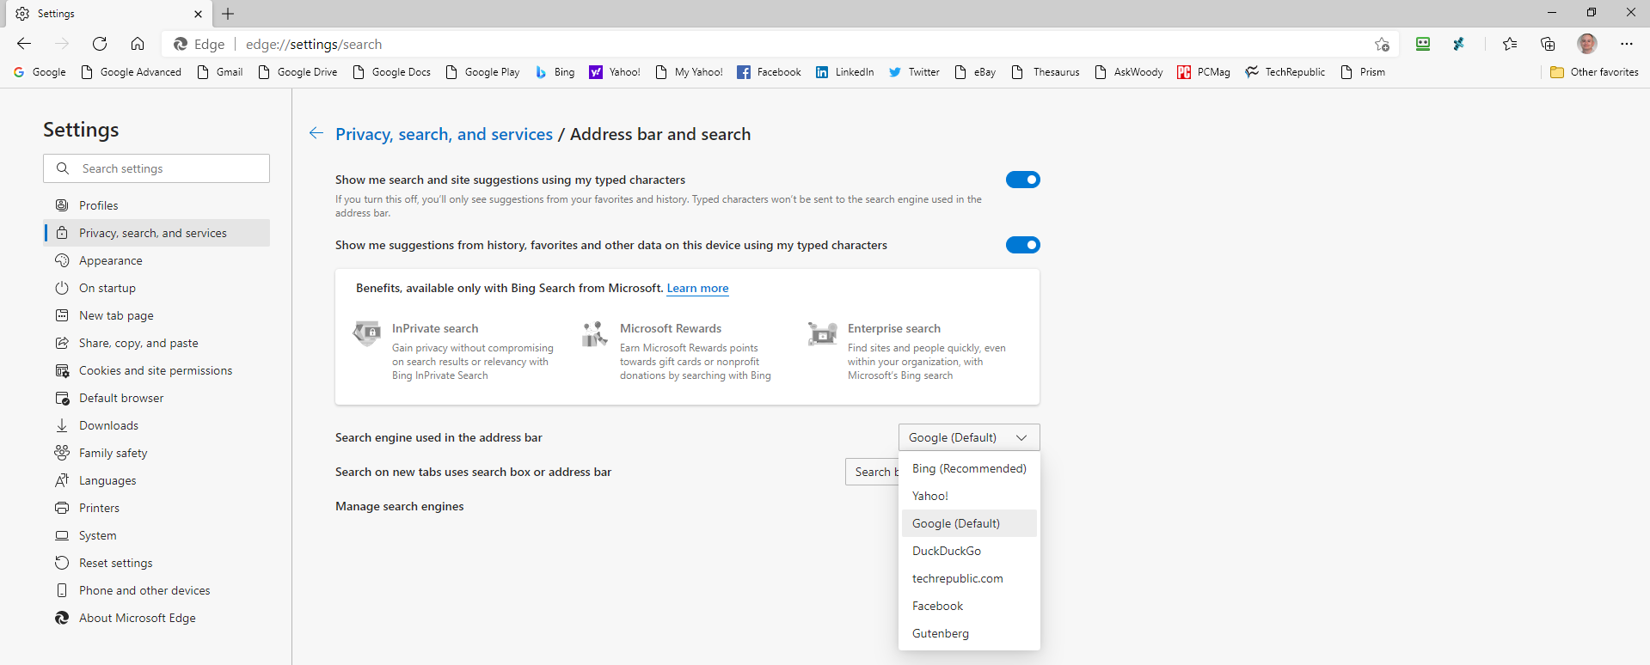
Task: Select techrepublic.com from the list
Action: point(969,578)
